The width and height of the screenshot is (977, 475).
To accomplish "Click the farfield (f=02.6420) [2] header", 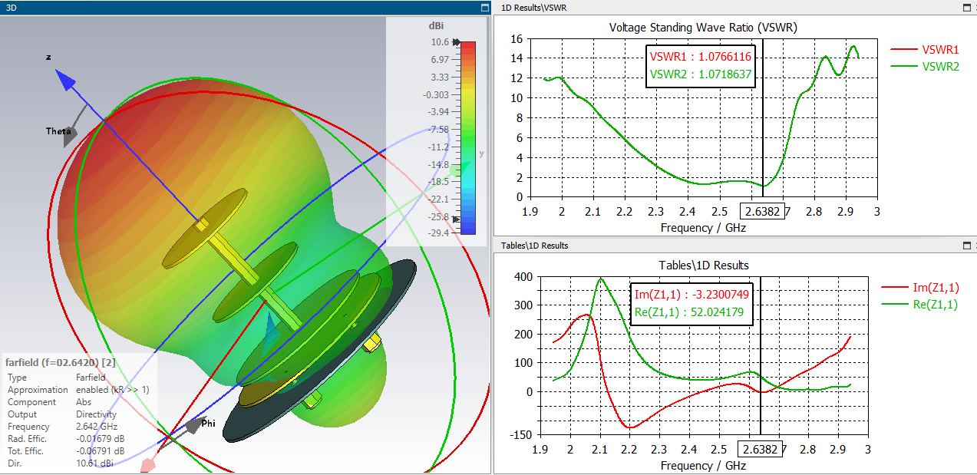I will pyautogui.click(x=61, y=362).
